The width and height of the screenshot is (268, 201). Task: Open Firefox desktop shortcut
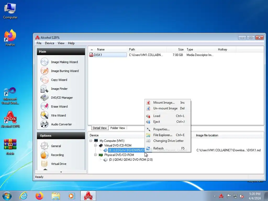(x=10, y=38)
